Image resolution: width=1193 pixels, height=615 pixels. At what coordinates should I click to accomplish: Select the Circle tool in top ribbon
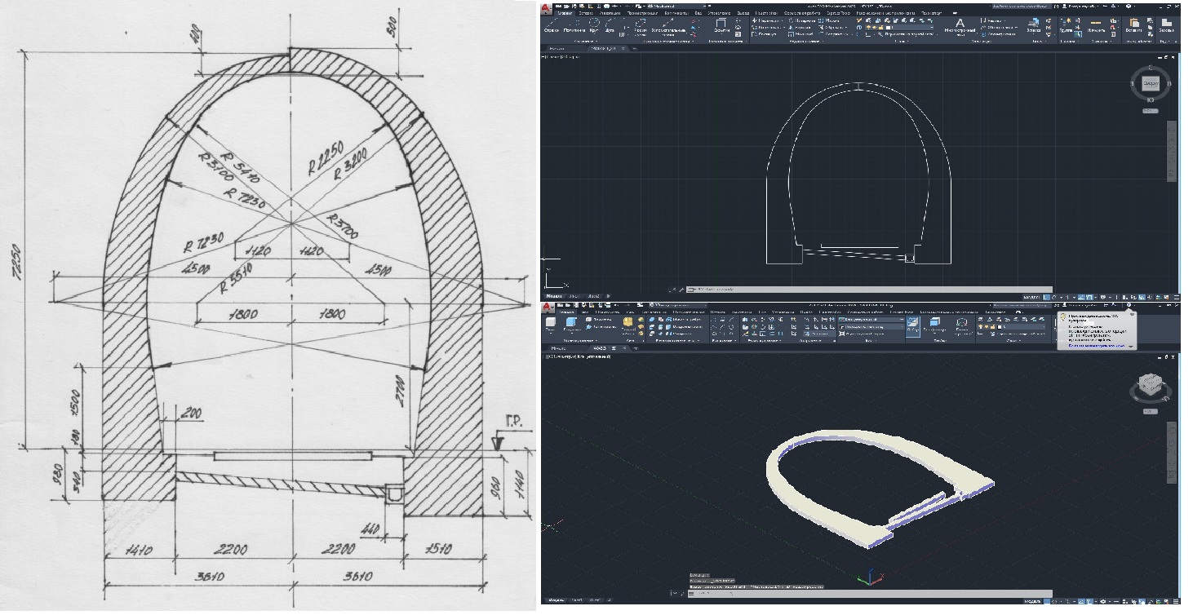tap(594, 24)
